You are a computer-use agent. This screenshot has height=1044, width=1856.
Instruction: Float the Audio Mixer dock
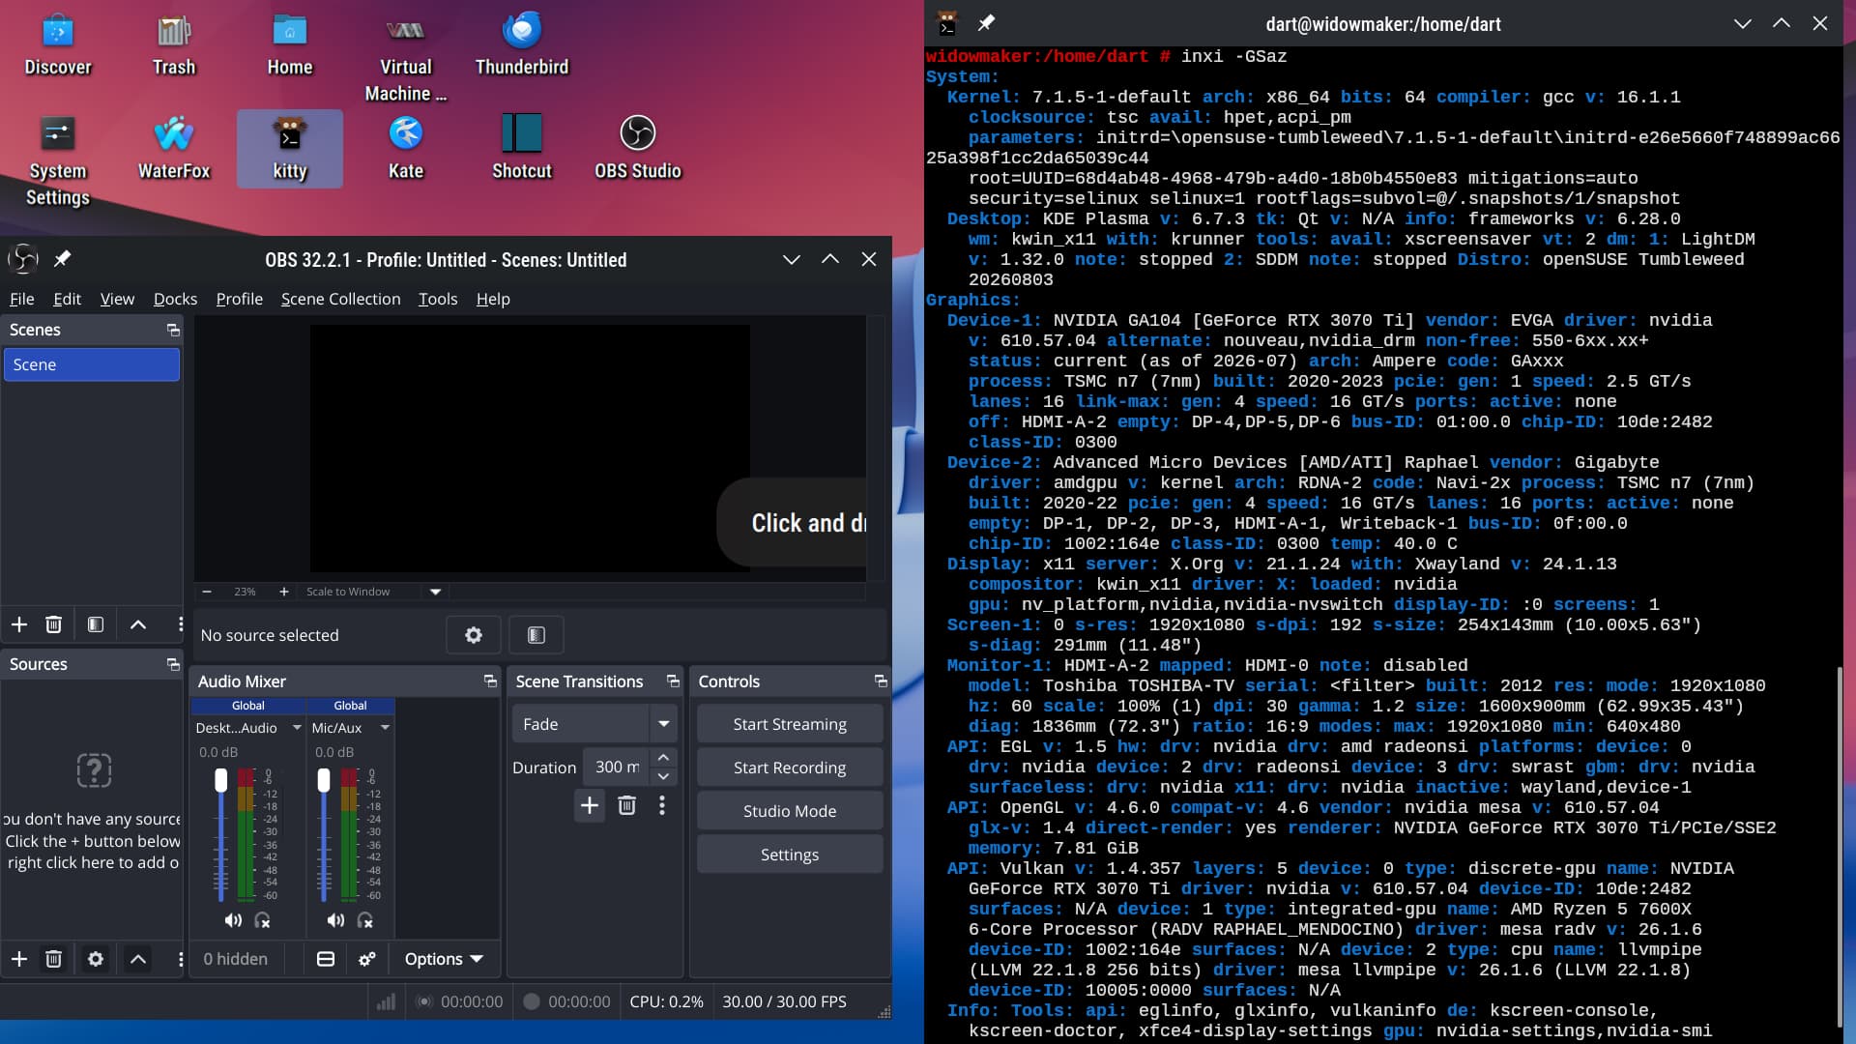pos(490,681)
